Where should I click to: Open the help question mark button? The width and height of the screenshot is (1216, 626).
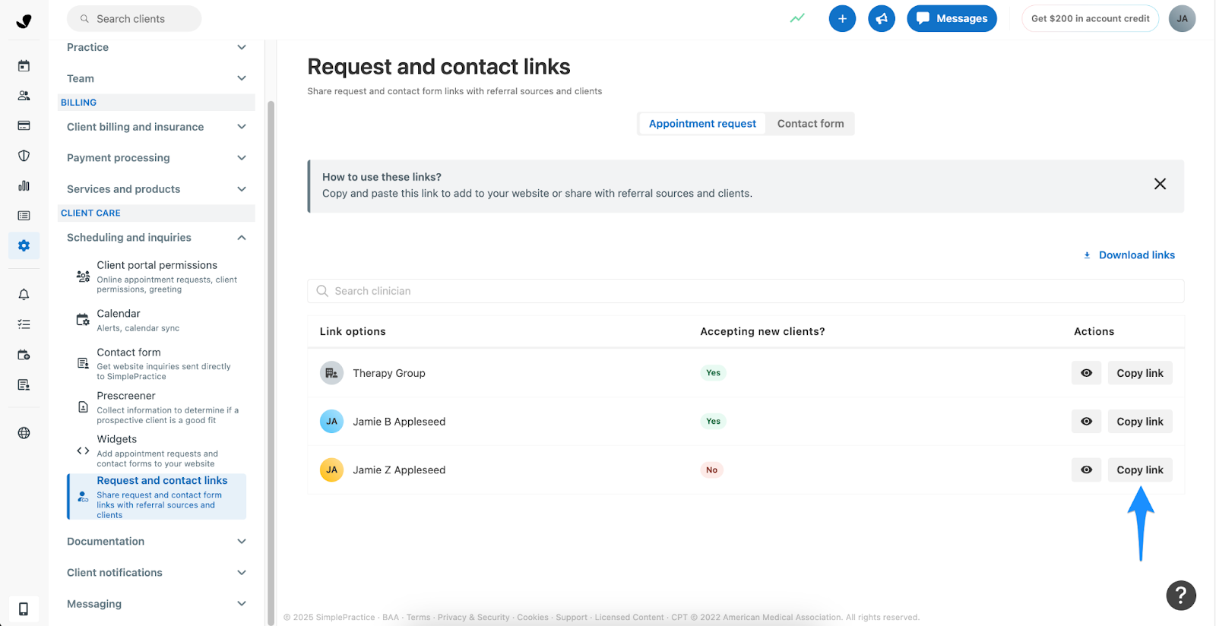pos(1181,596)
